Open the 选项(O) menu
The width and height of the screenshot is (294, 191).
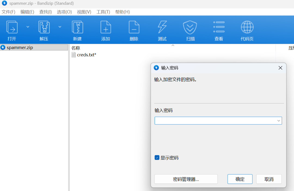(x=64, y=12)
